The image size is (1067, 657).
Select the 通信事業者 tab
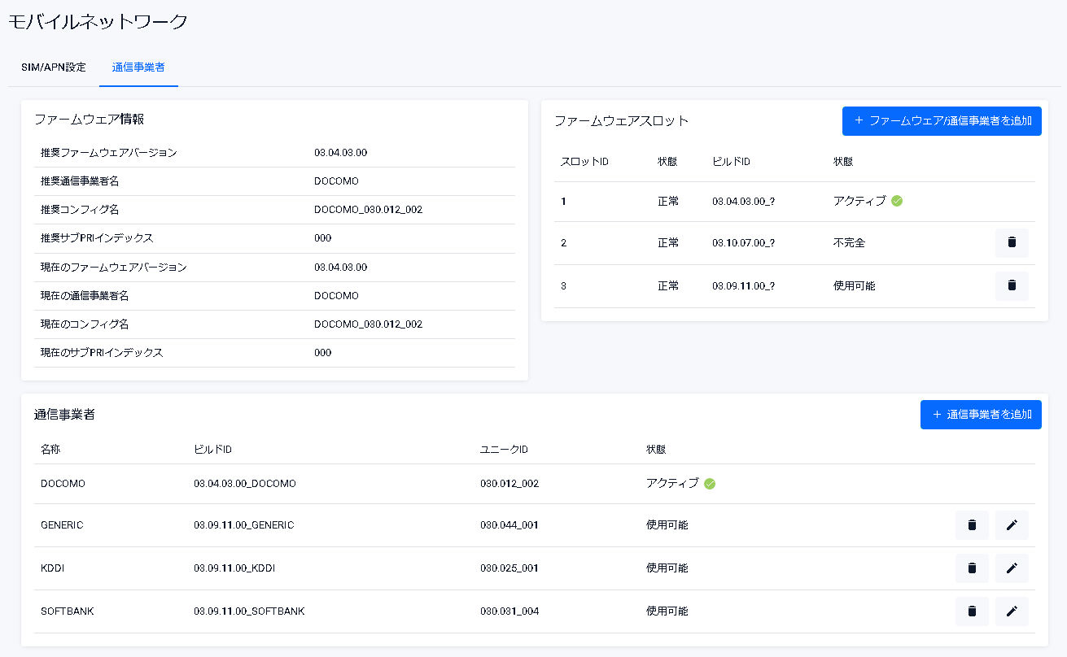point(138,67)
